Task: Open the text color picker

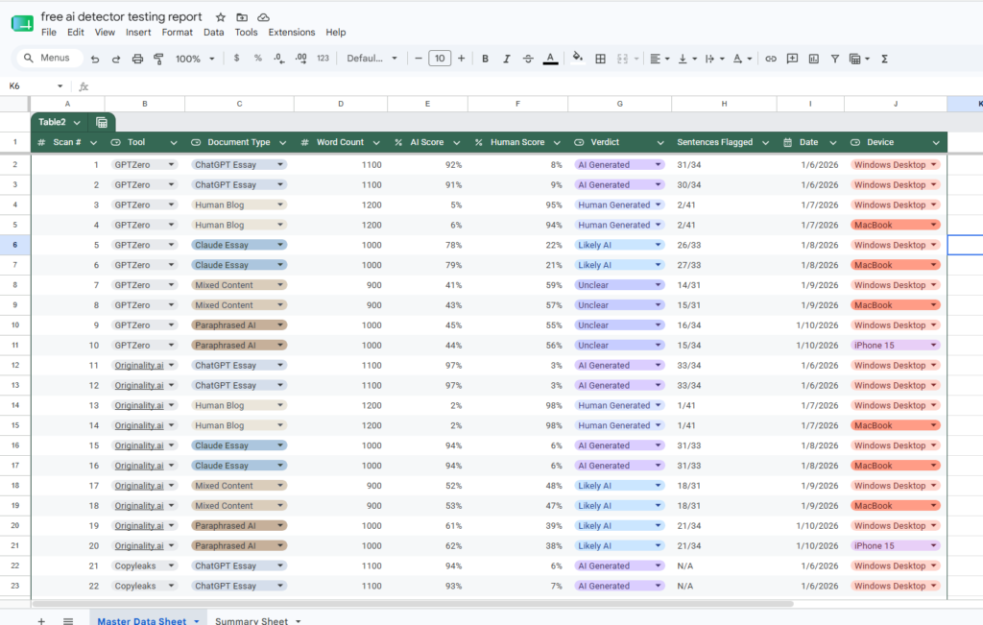Action: 550,59
